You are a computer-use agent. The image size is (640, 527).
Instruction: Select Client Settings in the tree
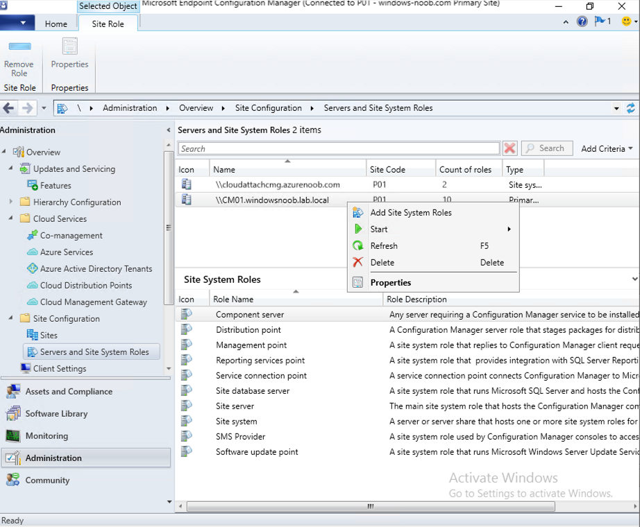click(60, 369)
